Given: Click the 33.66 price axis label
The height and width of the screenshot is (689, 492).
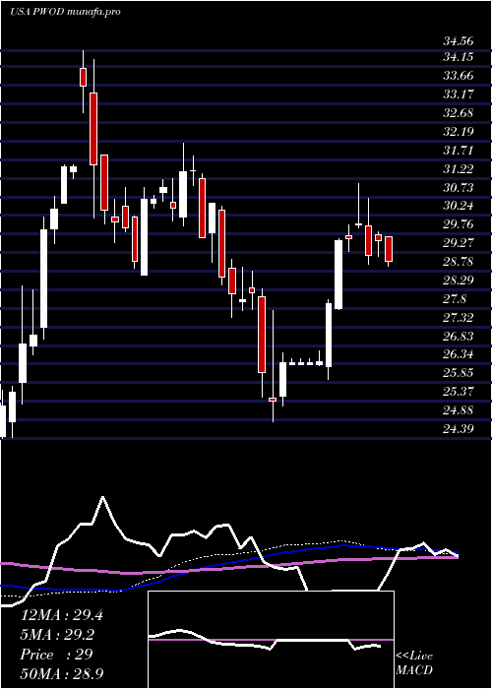Looking at the screenshot, I should (x=459, y=76).
